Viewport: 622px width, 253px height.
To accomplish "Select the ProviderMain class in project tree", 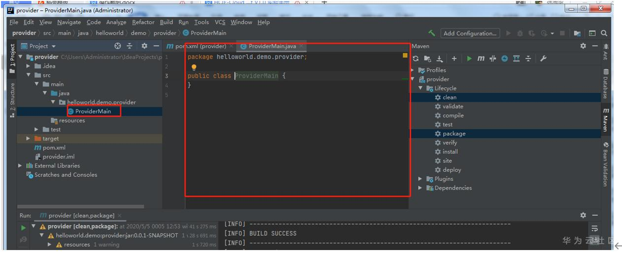I will click(x=93, y=112).
